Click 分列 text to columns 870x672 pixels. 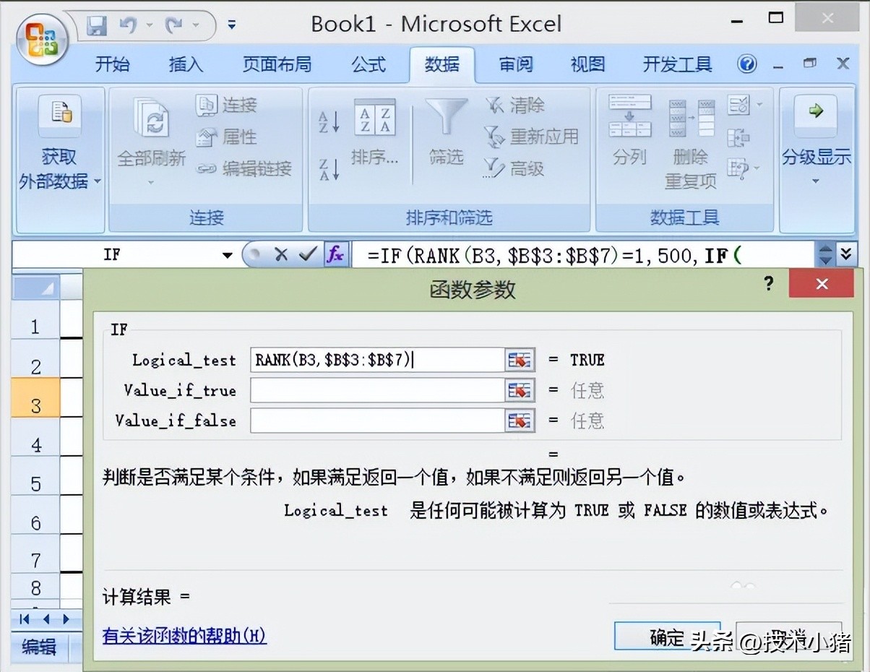tap(629, 132)
